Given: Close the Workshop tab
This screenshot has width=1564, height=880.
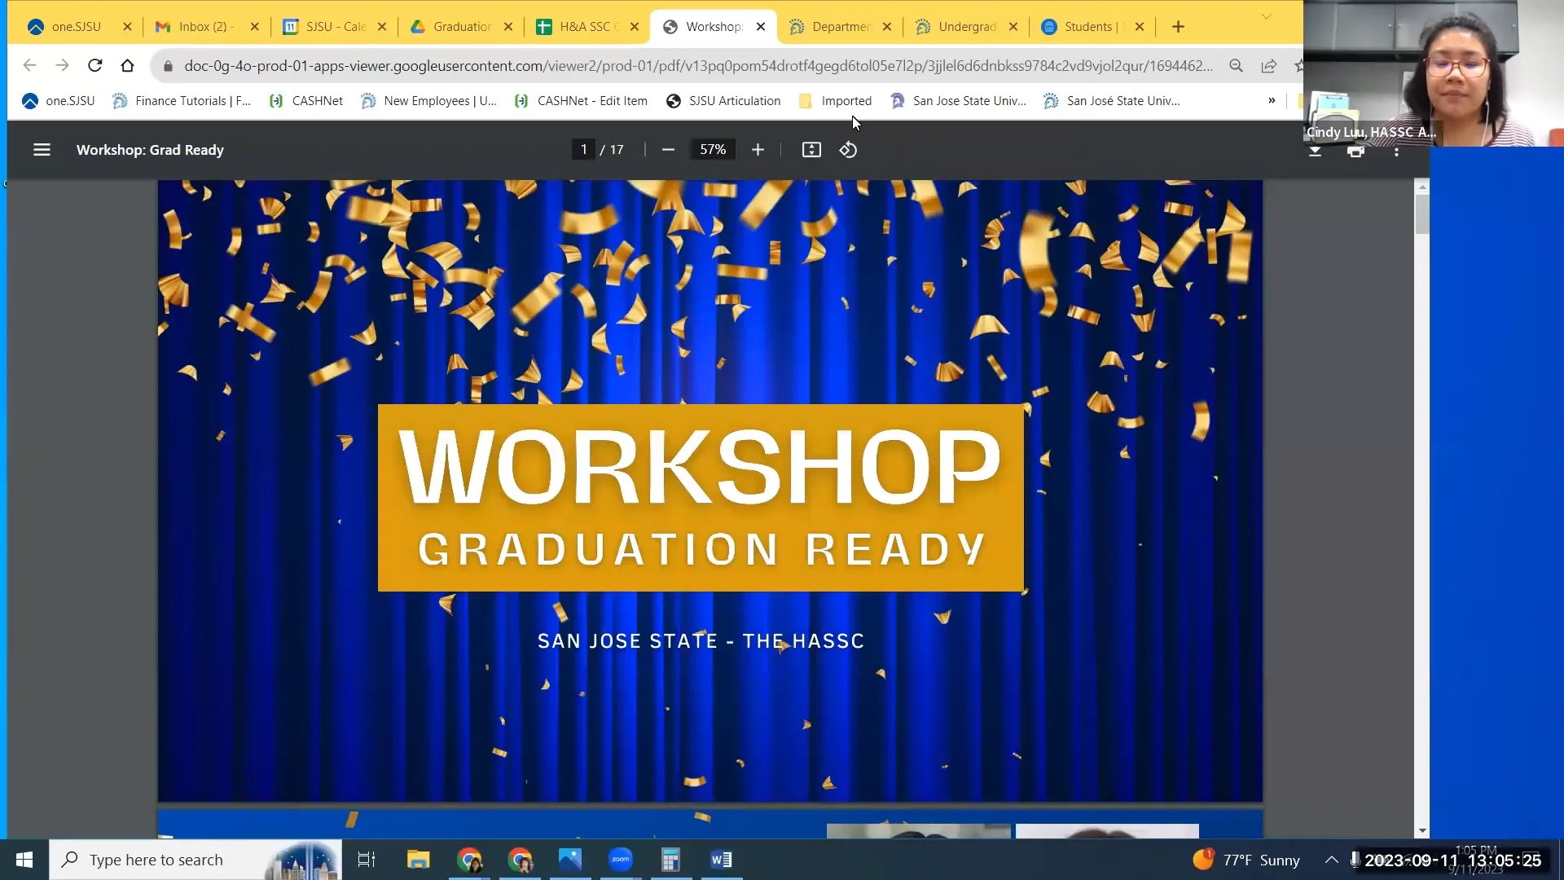Looking at the screenshot, I should [x=761, y=27].
